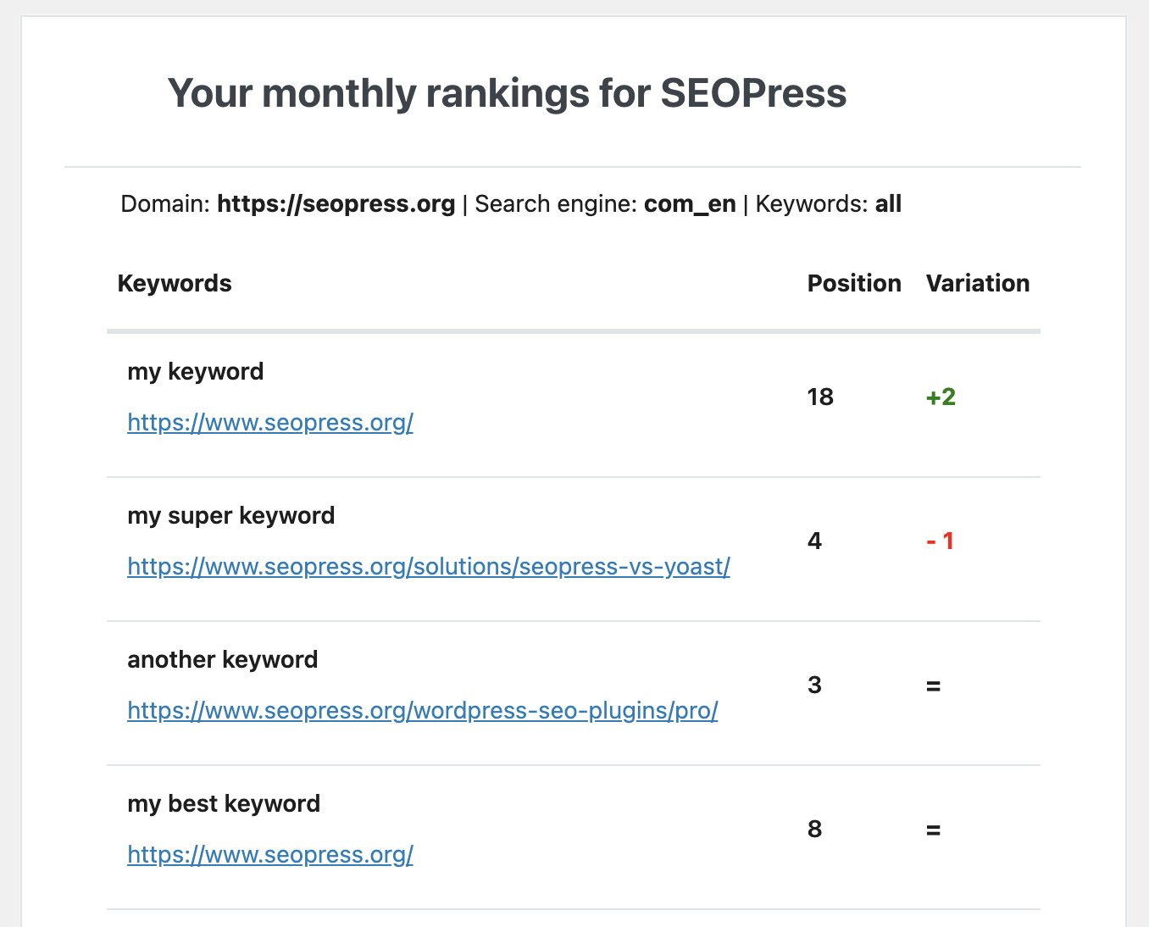The image size is (1149, 927).
Task: Select the "my best keyword" row title
Action: pos(224,804)
